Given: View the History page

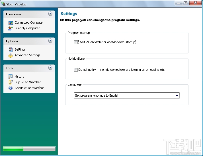Looking at the screenshot, I should point(19,76).
